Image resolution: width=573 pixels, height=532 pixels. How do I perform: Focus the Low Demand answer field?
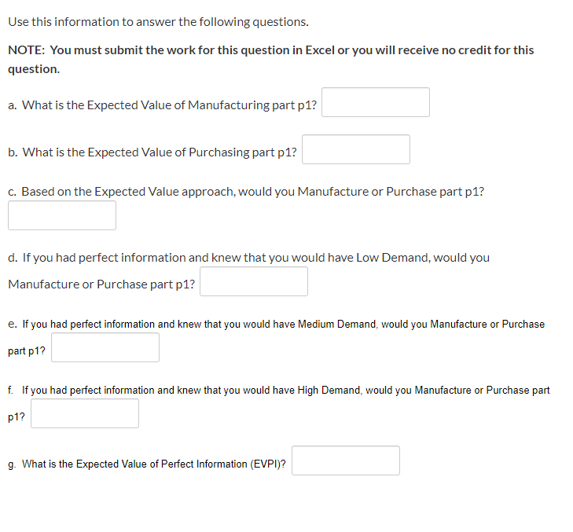tap(254, 281)
